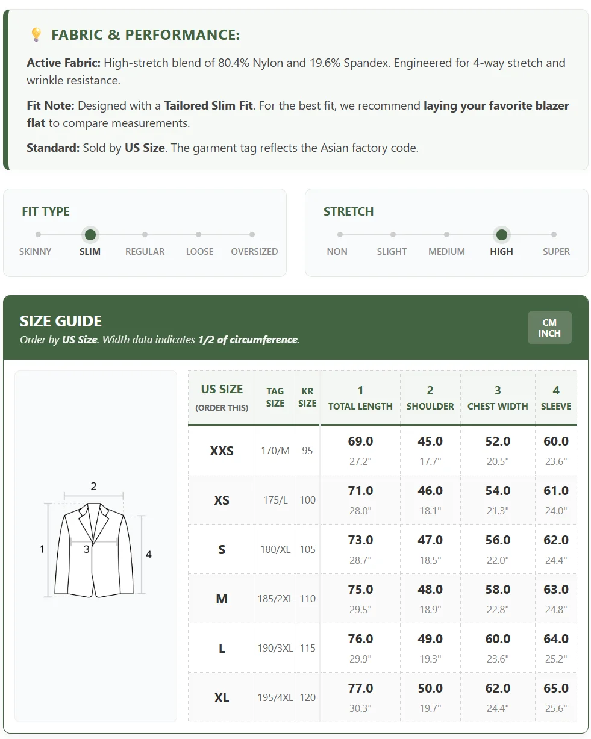Click the CHEST WIDTH column header
Viewport: 591px width, 739px height.
(x=498, y=398)
